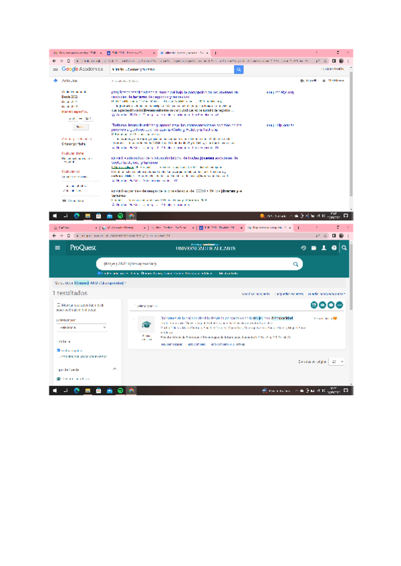The width and height of the screenshot is (401, 566).
Task: Click the graduation cap thesis icon in result
Action: pos(145,324)
